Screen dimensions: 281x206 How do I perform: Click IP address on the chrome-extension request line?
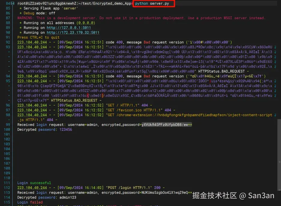pyautogui.click(x=32, y=115)
